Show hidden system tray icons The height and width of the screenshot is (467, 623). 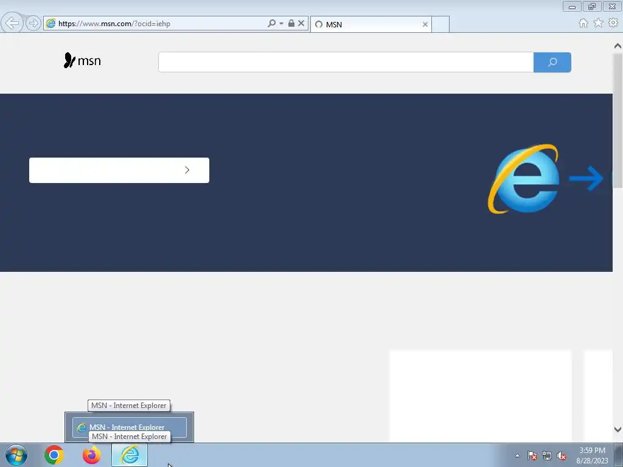pyautogui.click(x=517, y=455)
